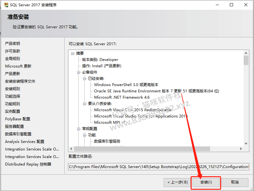This screenshot has width=254, height=191.
Task: Select 许可条款 step in sidebar
Action: [13, 51]
